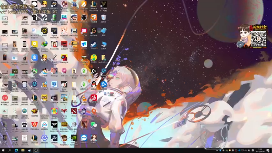The width and height of the screenshot is (272, 153).
Task: Open the TeamViewer shortcut
Action: coord(84,139)
